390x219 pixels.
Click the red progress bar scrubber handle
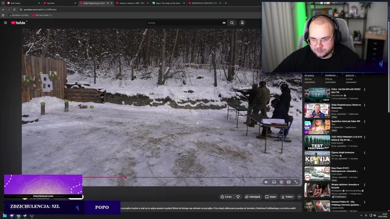[x=125, y=177]
